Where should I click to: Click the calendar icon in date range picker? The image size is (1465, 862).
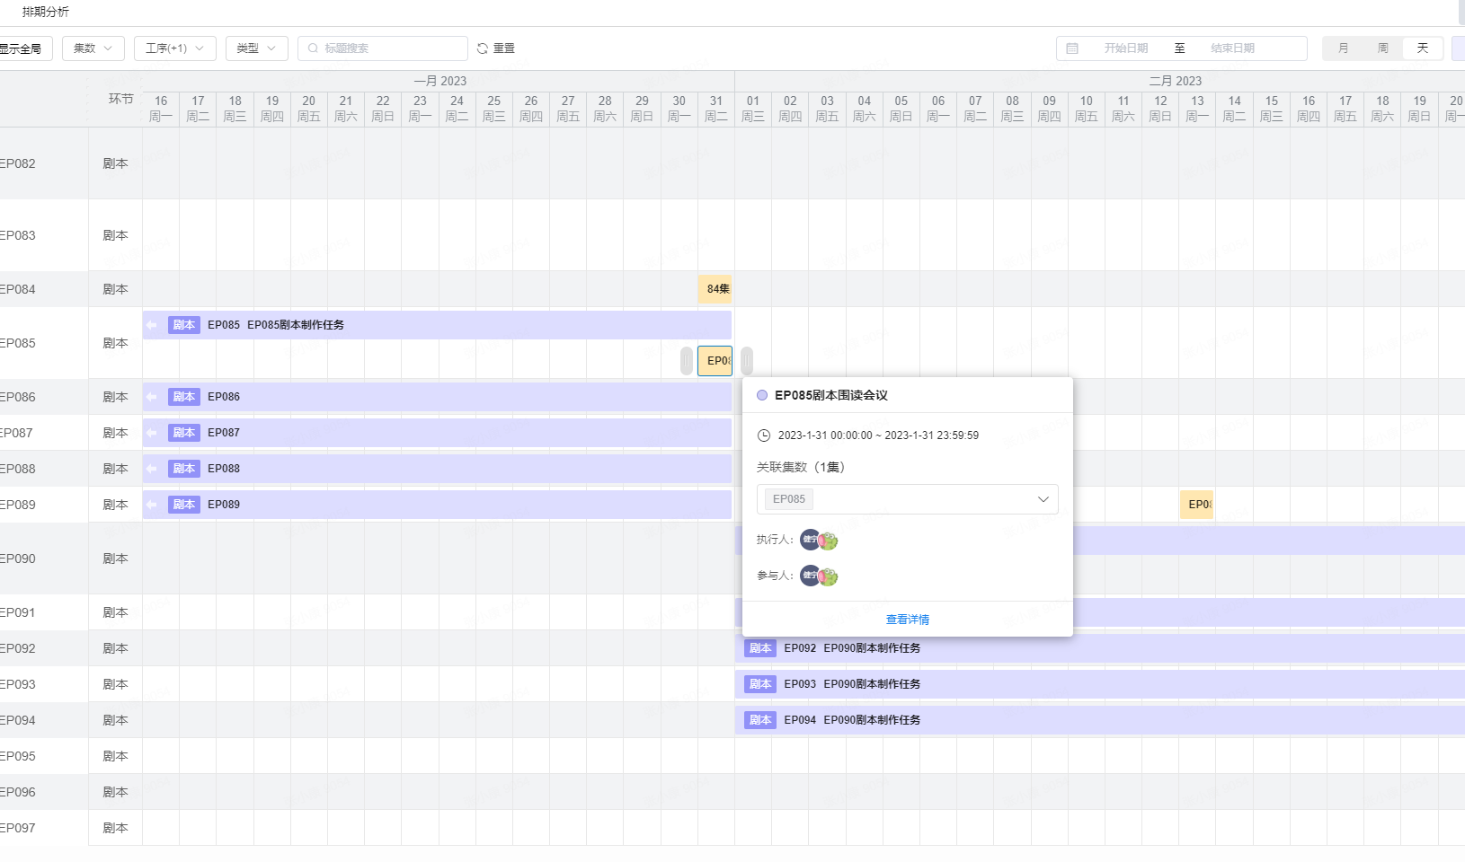click(x=1072, y=48)
